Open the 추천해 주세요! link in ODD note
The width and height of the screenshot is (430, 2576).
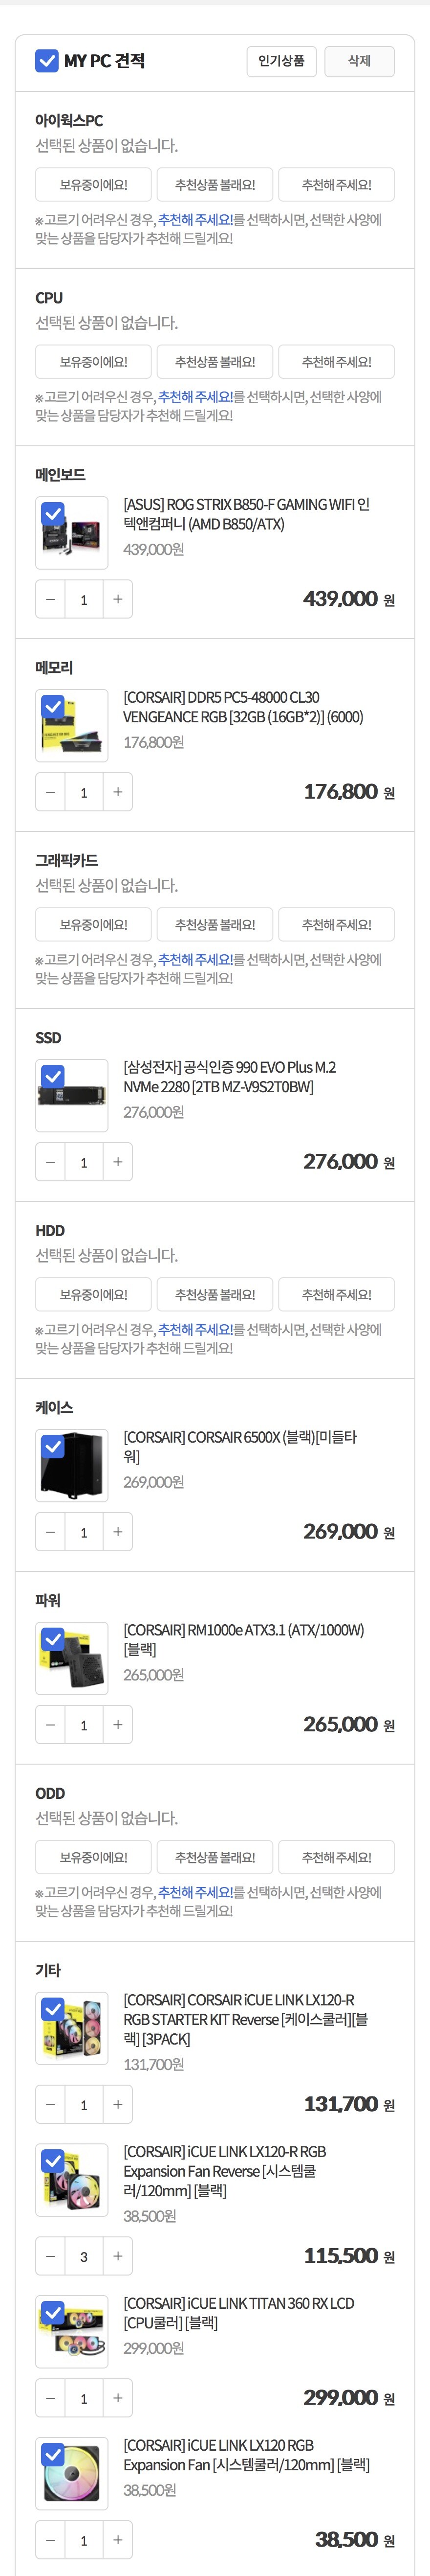(195, 1893)
